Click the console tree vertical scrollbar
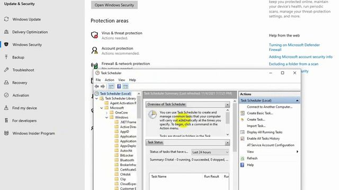This screenshot has height=190, width=339. click(139, 107)
